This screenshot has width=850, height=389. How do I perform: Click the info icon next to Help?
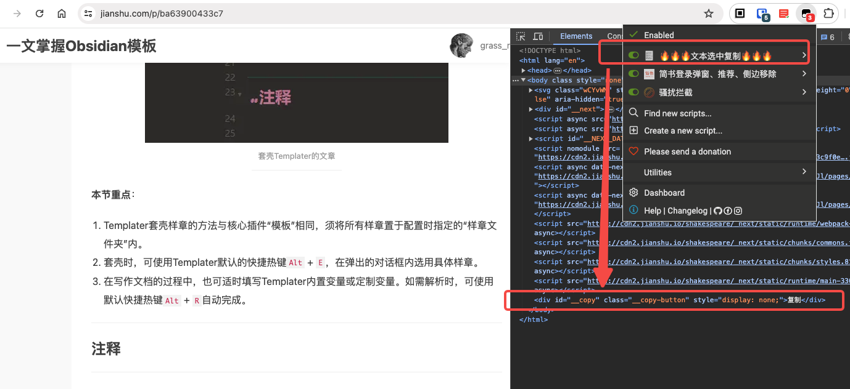633,211
